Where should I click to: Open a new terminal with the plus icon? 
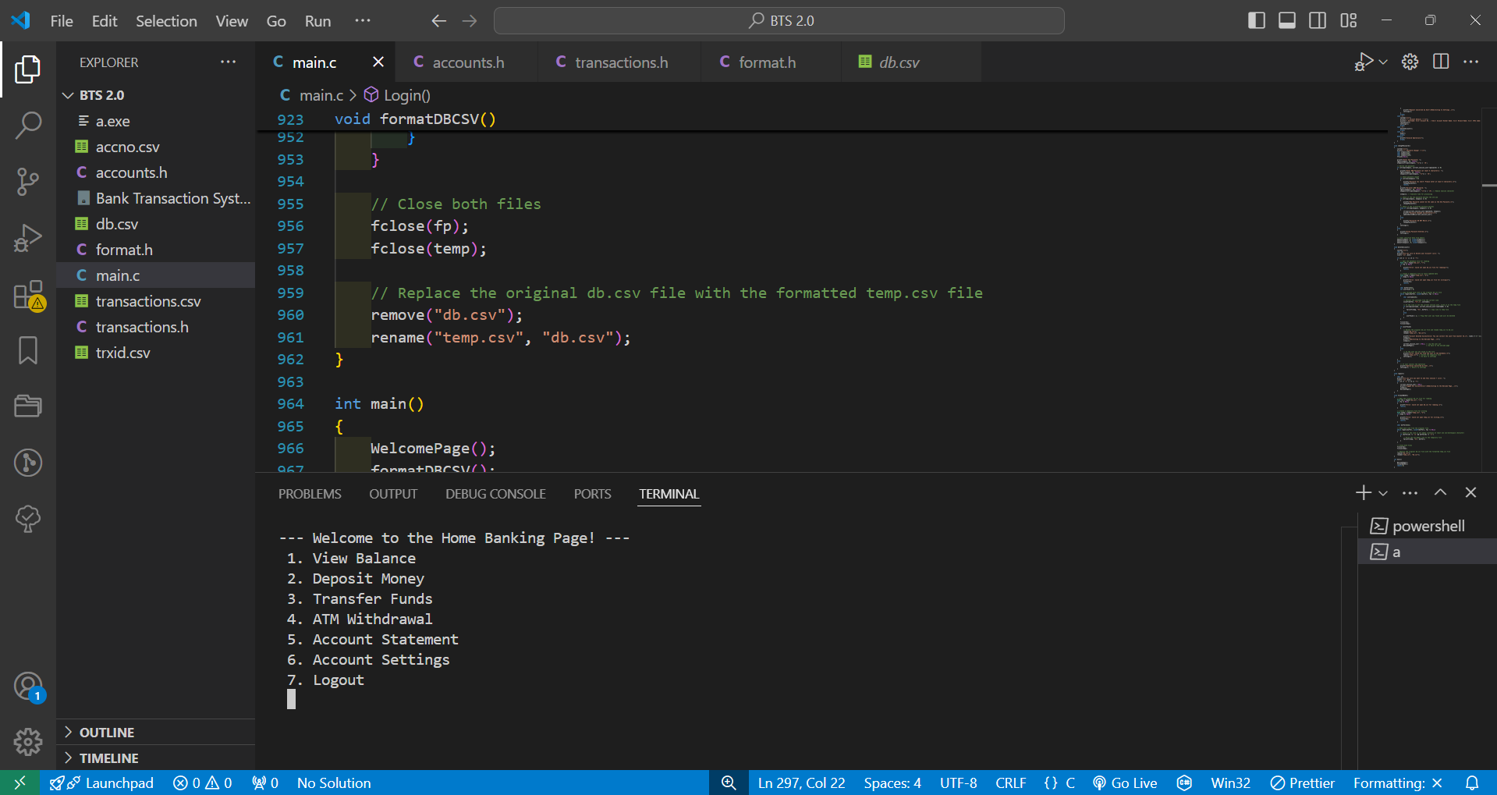(x=1362, y=492)
